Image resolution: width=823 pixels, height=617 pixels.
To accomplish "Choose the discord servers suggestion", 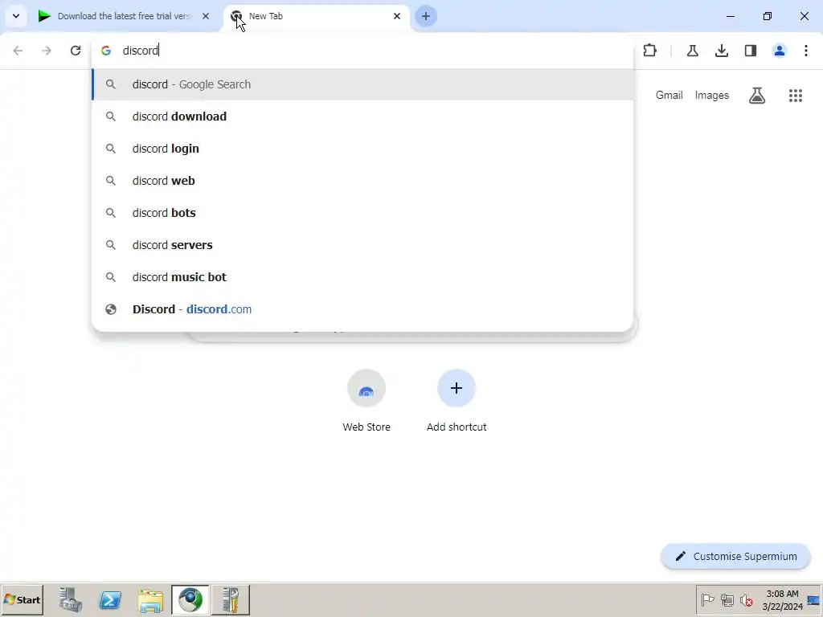I will pyautogui.click(x=362, y=245).
